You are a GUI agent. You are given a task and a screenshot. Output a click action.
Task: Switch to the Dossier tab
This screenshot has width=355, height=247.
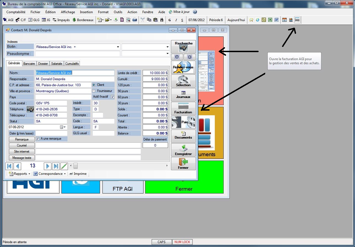(x=43, y=64)
